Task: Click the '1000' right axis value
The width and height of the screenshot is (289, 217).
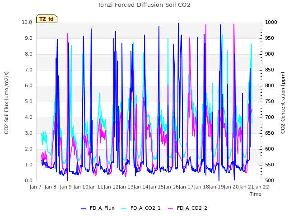Action: pos(271,22)
